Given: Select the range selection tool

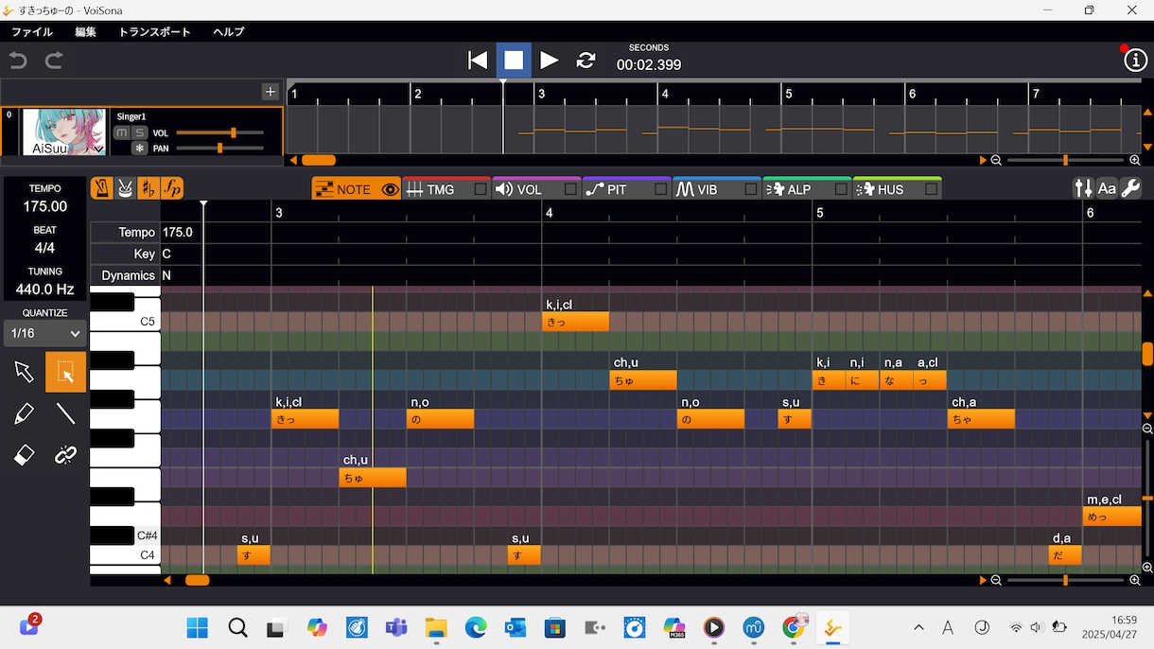Looking at the screenshot, I should tap(65, 372).
